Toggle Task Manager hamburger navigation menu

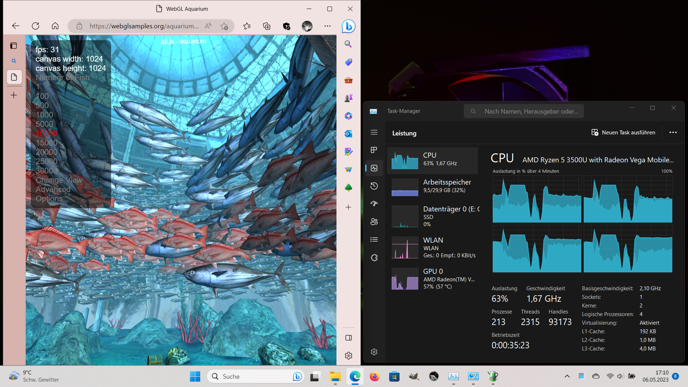374,132
